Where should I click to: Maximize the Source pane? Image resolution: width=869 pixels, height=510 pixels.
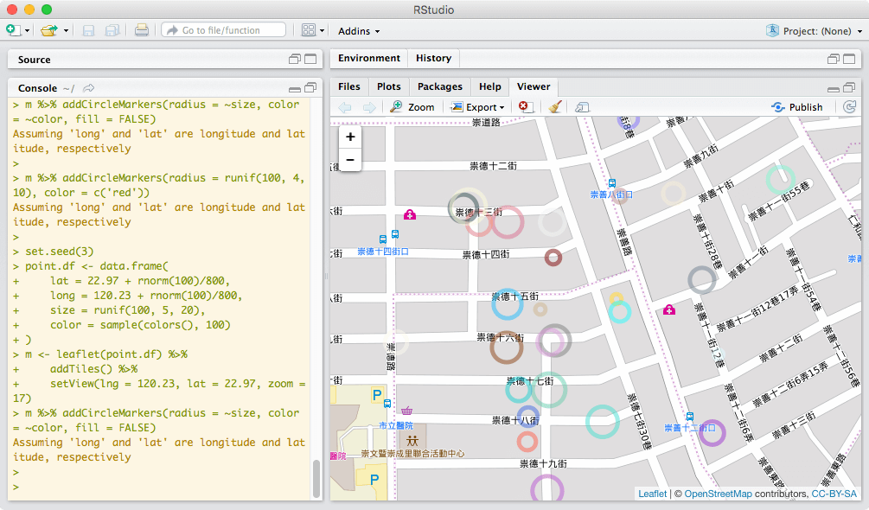pyautogui.click(x=310, y=60)
